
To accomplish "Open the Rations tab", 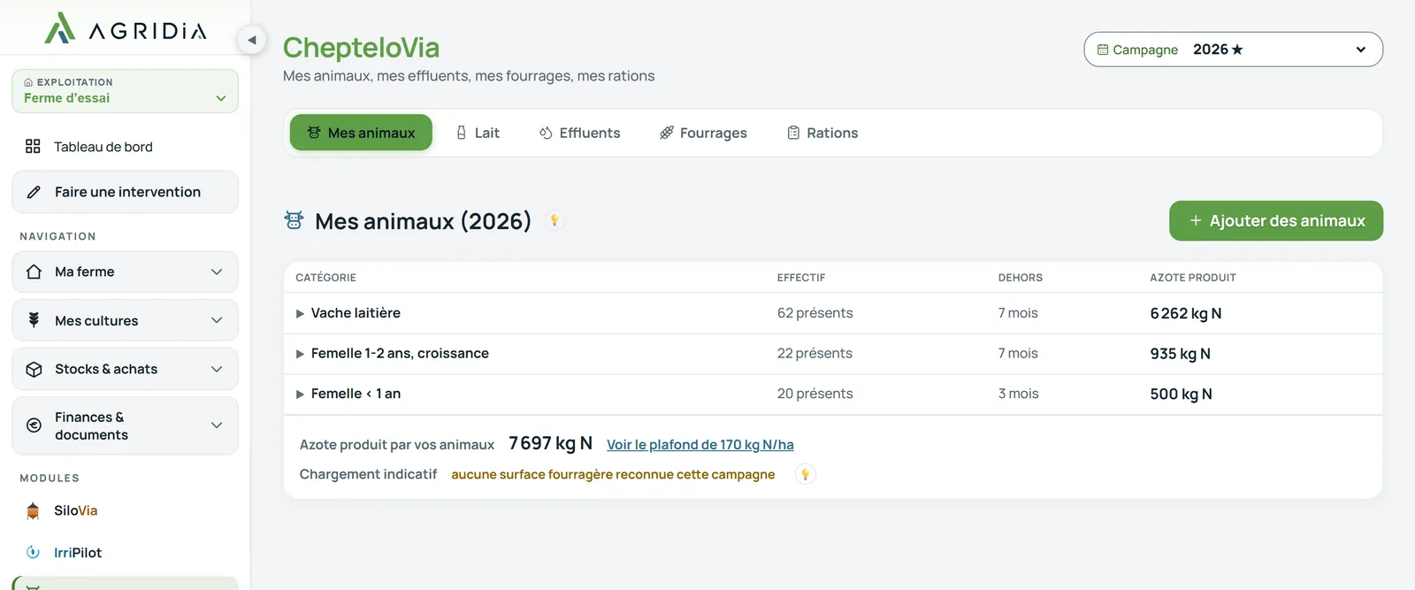I will tap(822, 133).
